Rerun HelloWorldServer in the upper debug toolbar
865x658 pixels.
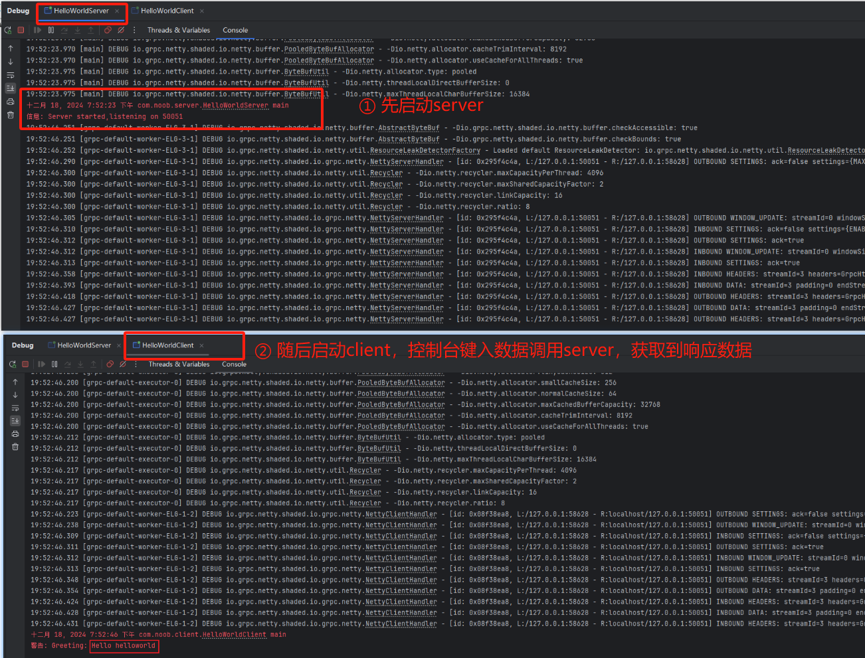pos(8,30)
